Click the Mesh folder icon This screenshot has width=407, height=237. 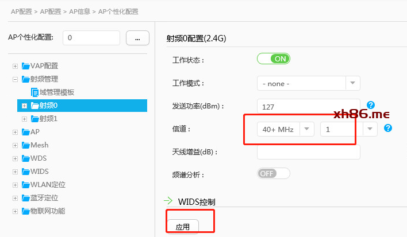25,145
